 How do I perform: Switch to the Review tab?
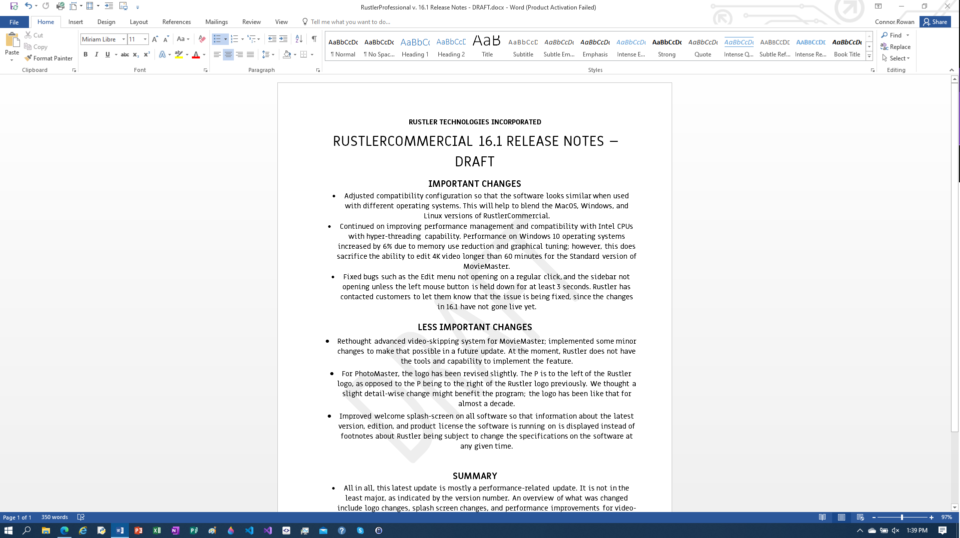251,22
